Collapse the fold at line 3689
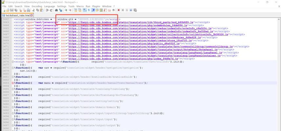The width and height of the screenshot is (281, 131). tap(12, 101)
